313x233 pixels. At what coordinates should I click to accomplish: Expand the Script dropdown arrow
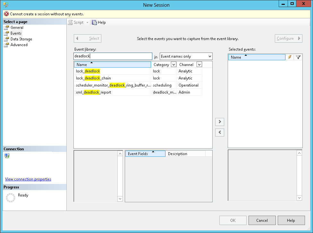(87, 22)
